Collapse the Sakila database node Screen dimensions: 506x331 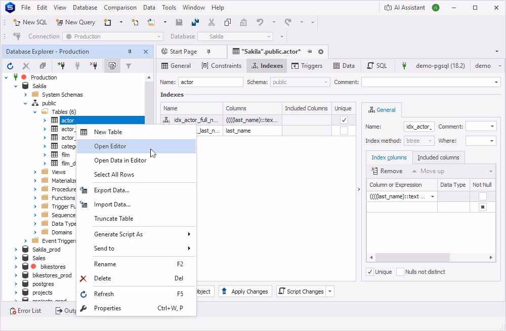click(16, 86)
